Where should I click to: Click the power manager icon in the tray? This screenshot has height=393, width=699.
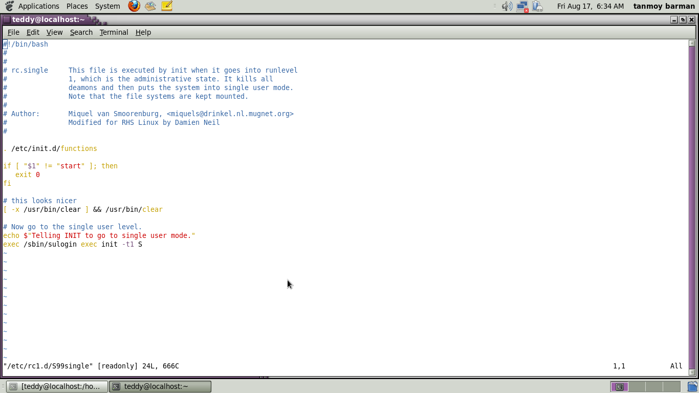click(x=537, y=6)
